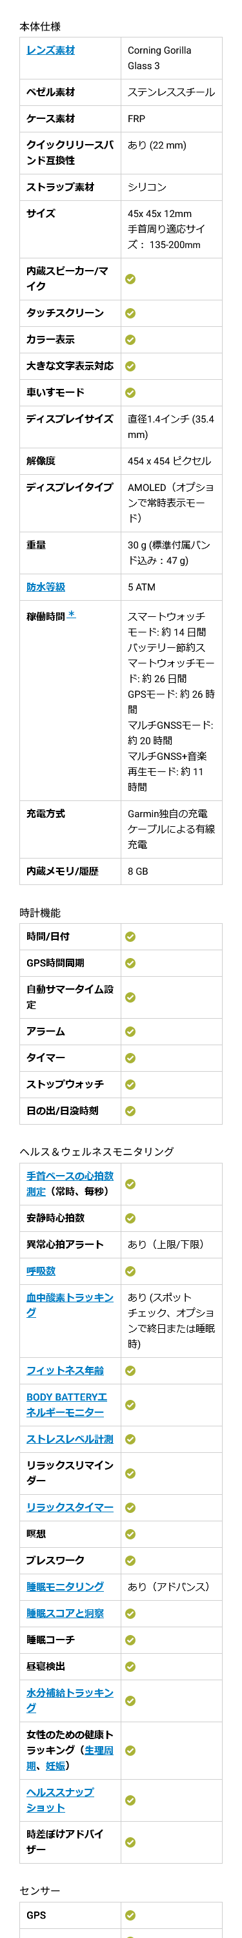Open the レンズ素材 link

[x=50, y=50]
